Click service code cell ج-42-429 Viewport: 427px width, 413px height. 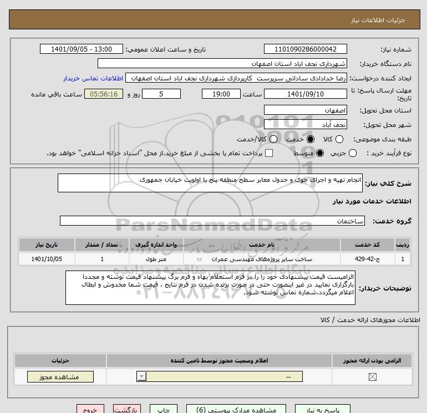point(367,259)
